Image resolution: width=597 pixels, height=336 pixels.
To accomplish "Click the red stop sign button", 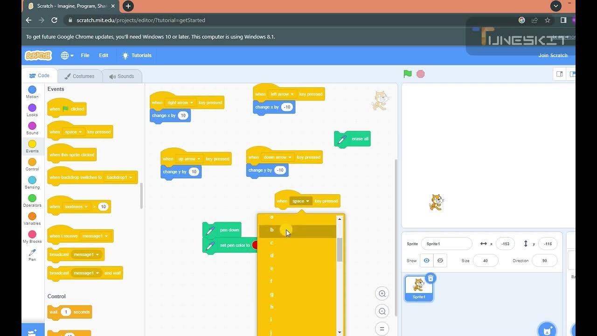I will [x=421, y=74].
